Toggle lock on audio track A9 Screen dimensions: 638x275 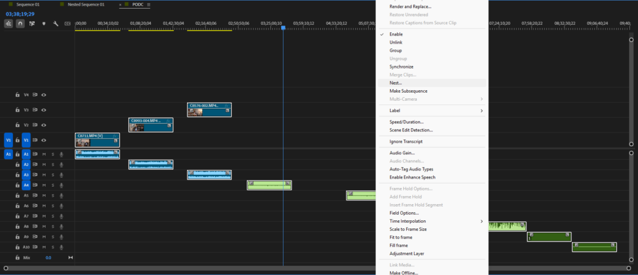(17, 237)
